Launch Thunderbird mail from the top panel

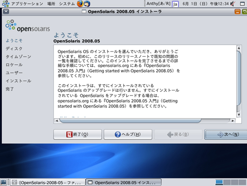point(87,4)
